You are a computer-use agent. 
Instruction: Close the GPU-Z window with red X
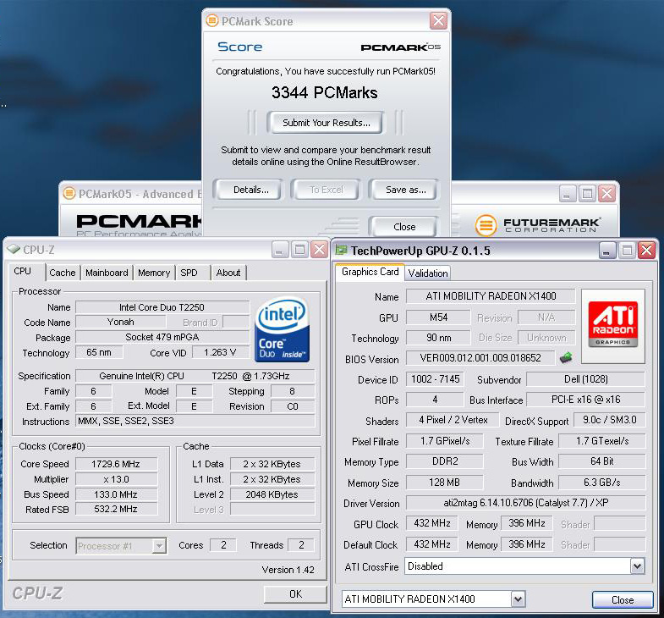pos(646,251)
